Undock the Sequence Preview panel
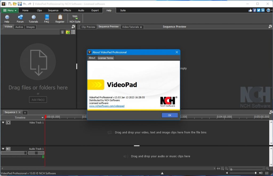The image size is (273, 176). coord(270,26)
